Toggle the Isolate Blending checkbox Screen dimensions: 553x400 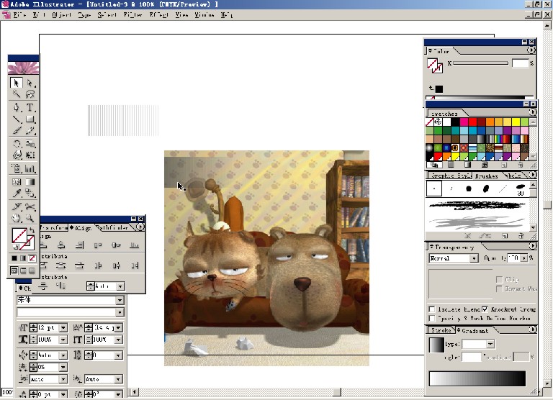(x=432, y=309)
